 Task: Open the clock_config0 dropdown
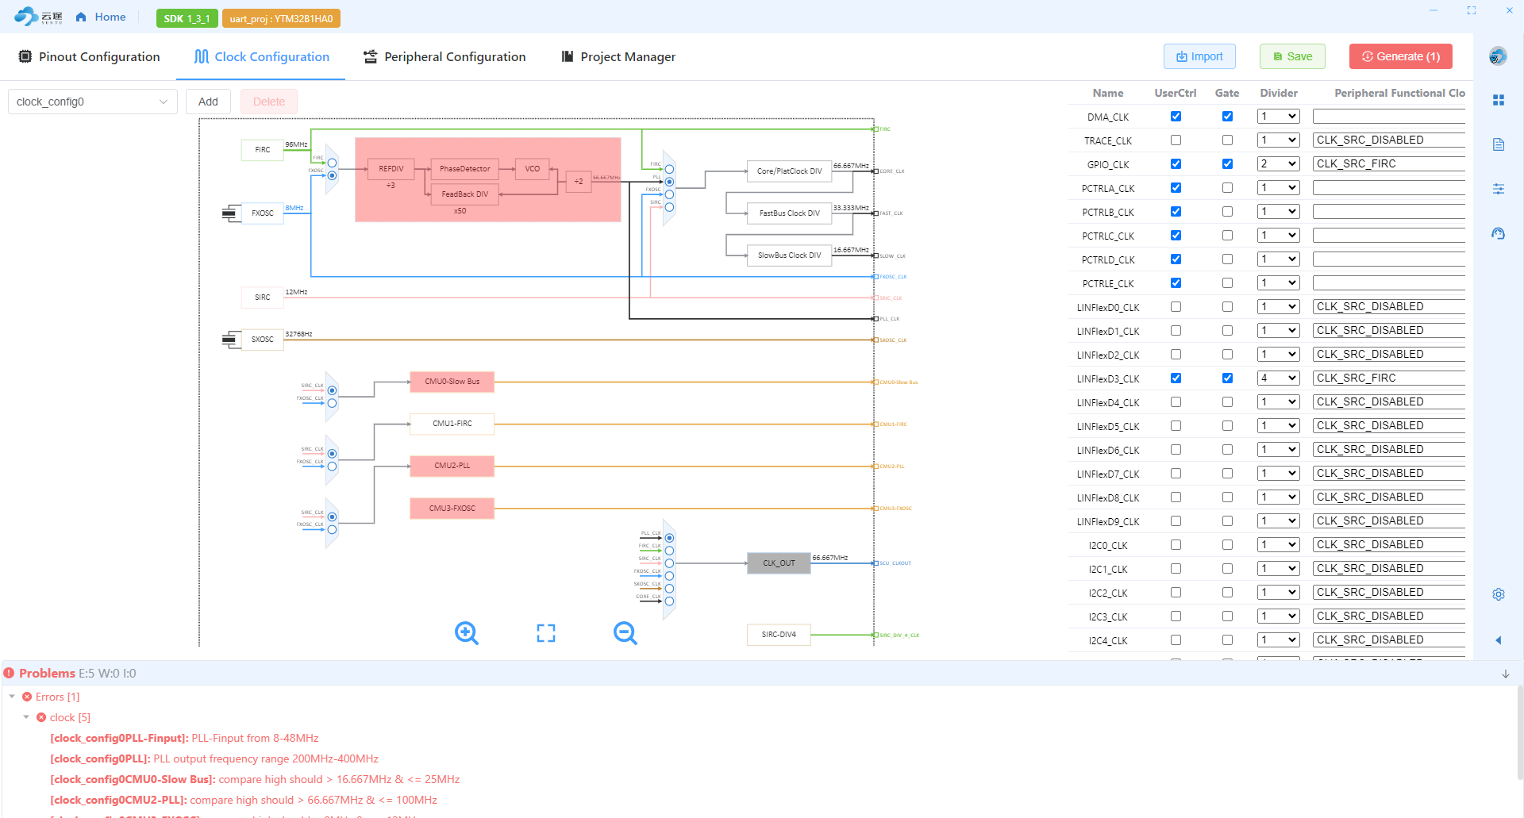[92, 102]
